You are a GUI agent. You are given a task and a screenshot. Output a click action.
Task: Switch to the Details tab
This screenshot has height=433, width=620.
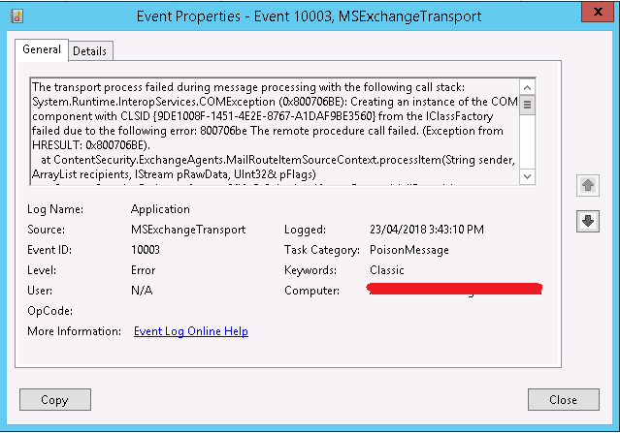[90, 51]
